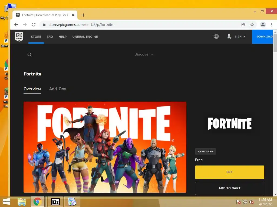Switch to the Add-Ons tab

click(x=58, y=89)
